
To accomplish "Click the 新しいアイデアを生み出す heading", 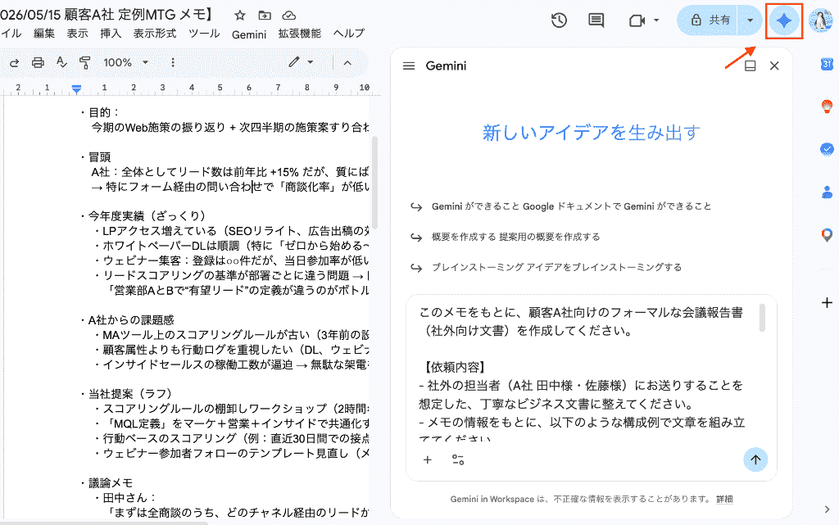I will click(x=592, y=132).
